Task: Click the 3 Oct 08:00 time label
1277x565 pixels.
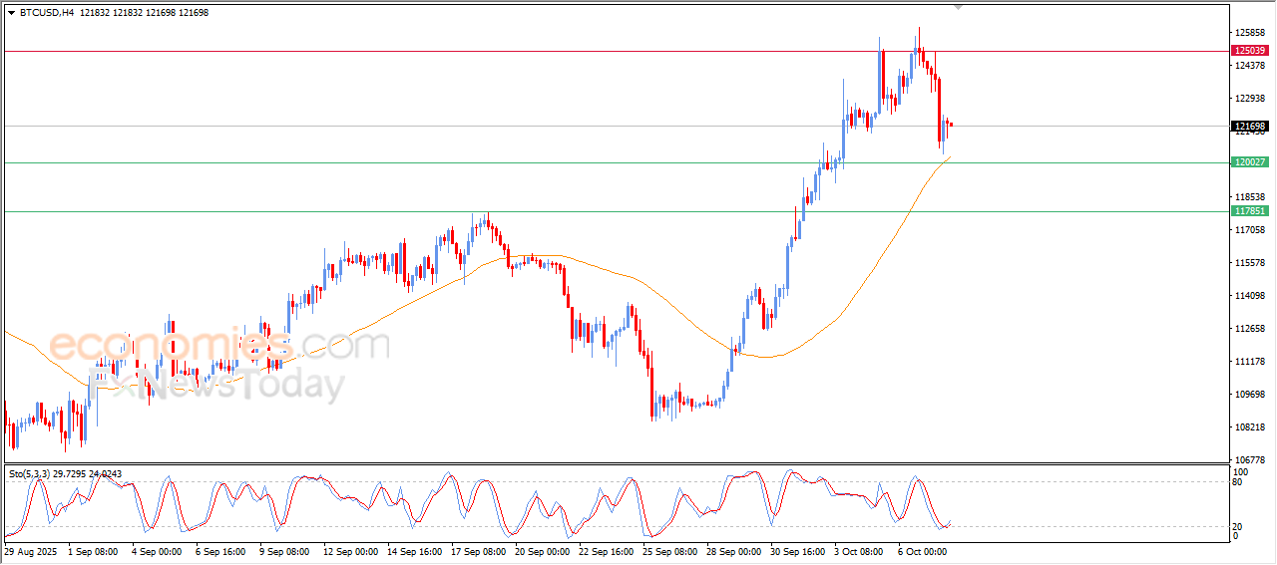Action: pyautogui.click(x=861, y=550)
